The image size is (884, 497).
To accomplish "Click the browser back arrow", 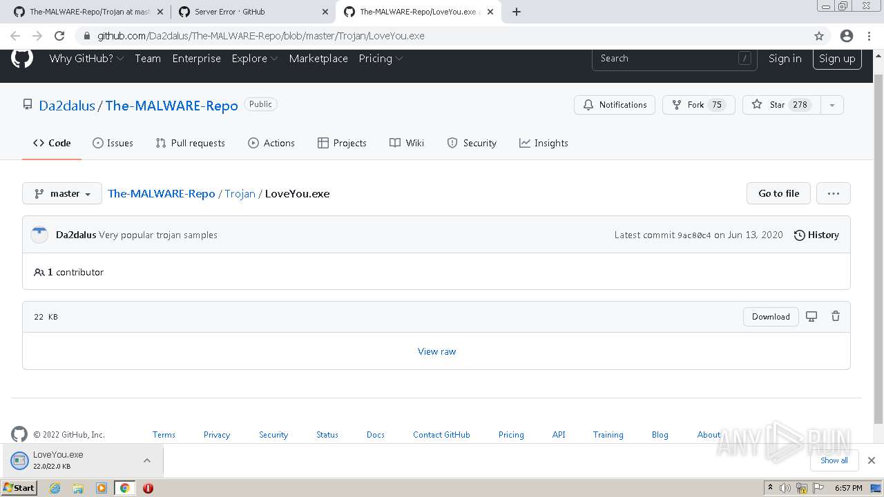I will point(15,36).
